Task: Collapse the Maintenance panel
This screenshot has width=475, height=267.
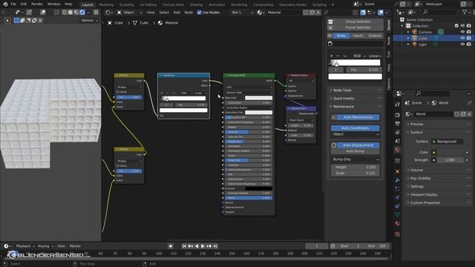Action: pyautogui.click(x=343, y=107)
